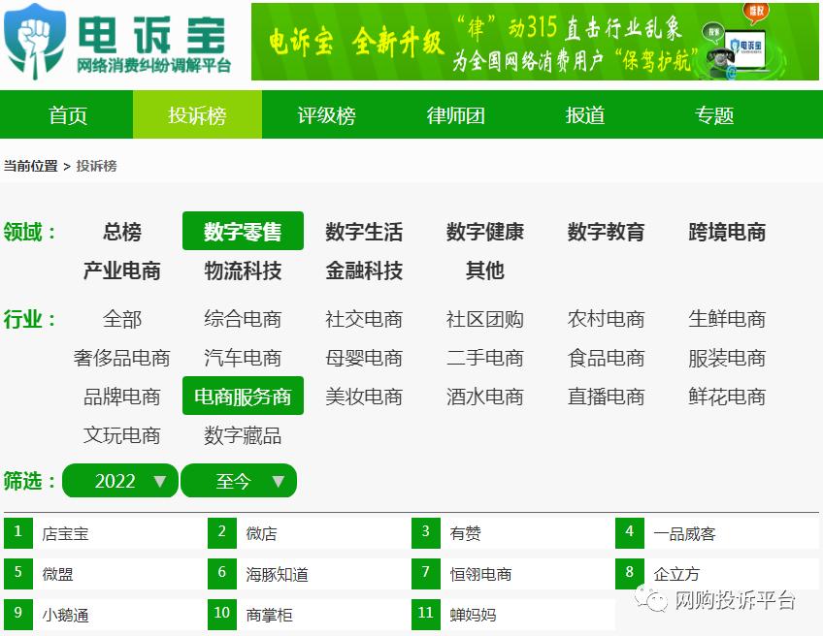
Task: Open the 微店 complaint entry
Action: point(259,532)
